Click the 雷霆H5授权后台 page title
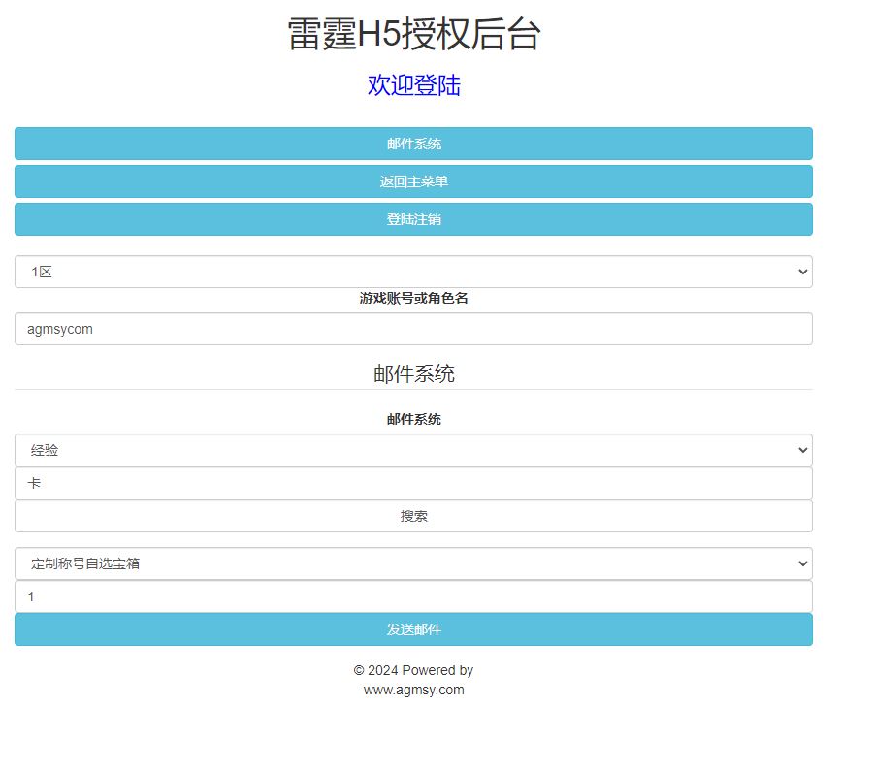Image resolution: width=874 pixels, height=772 pixels. point(413,35)
